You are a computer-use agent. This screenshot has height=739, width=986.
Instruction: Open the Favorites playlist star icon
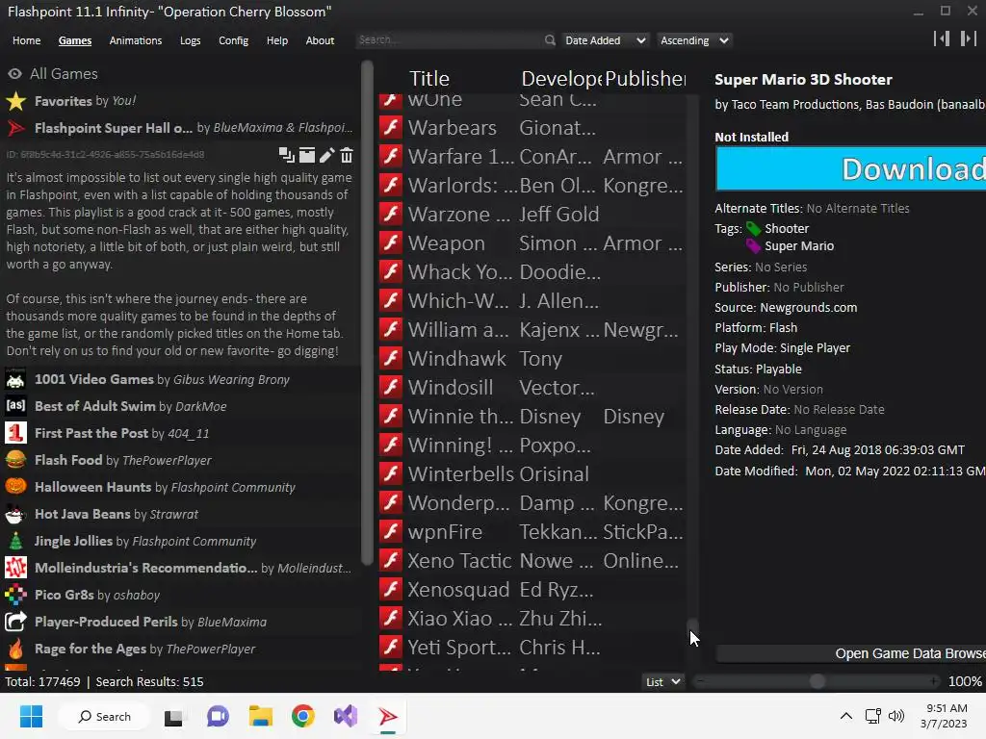tap(15, 100)
